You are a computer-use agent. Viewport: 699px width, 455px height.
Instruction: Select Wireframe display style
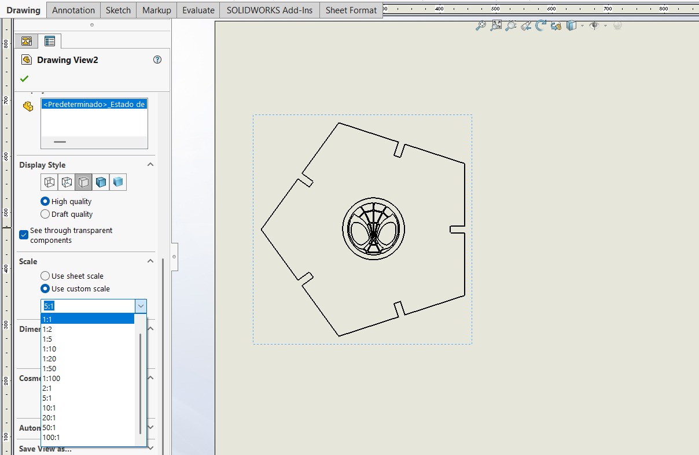coord(49,182)
